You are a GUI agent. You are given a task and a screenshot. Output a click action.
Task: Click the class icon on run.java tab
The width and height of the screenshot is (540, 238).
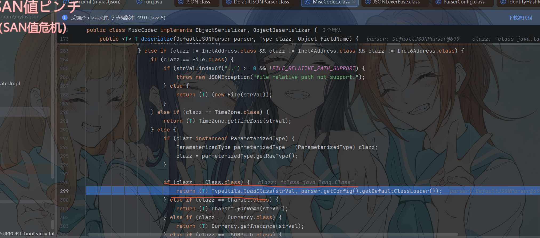[x=139, y=2]
